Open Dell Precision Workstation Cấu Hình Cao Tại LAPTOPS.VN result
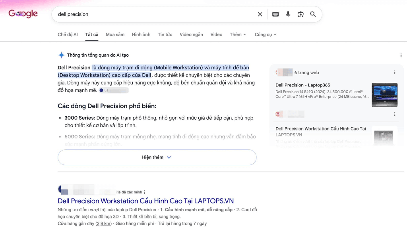Screen dimensions: 407x235 pos(145,201)
